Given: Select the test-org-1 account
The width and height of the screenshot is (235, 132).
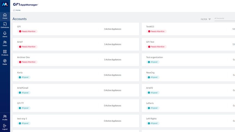Looking at the screenshot, I should pos(76,121).
